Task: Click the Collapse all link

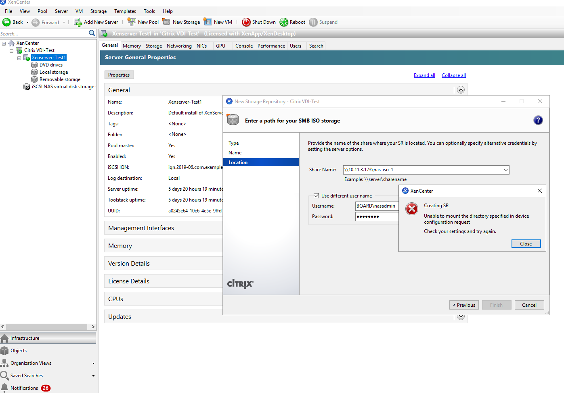Action: click(454, 75)
